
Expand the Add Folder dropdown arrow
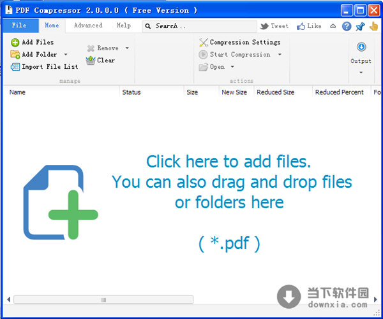tap(66, 54)
